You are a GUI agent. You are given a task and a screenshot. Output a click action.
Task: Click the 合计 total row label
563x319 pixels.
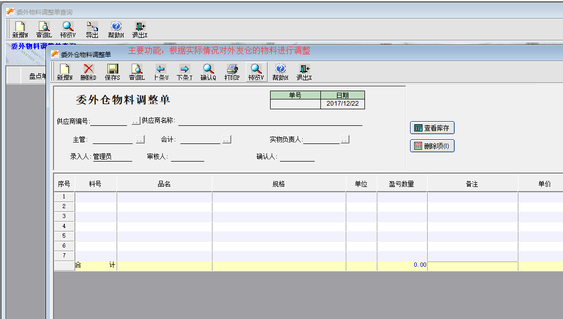click(x=95, y=265)
